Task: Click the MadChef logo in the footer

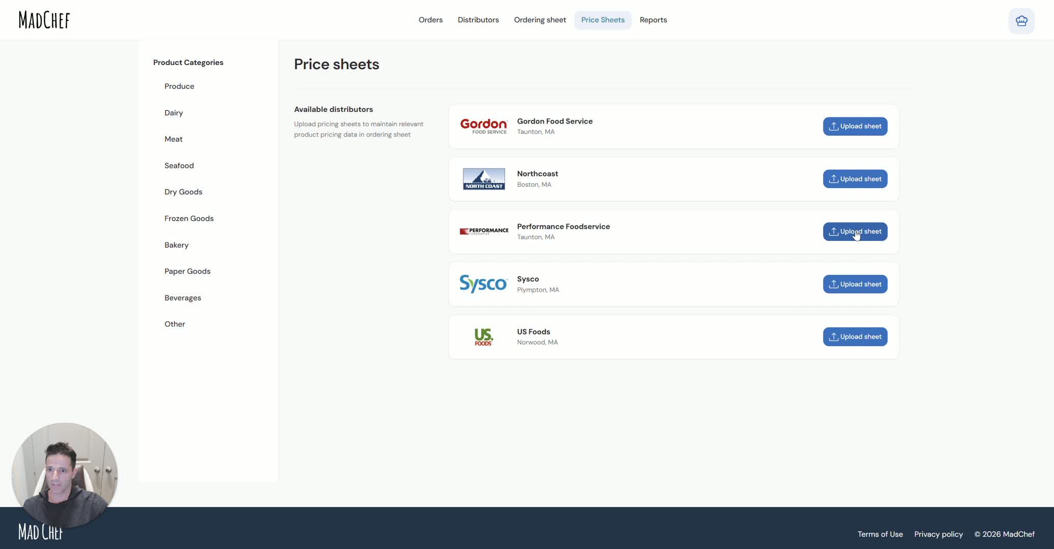Action: coord(40,532)
